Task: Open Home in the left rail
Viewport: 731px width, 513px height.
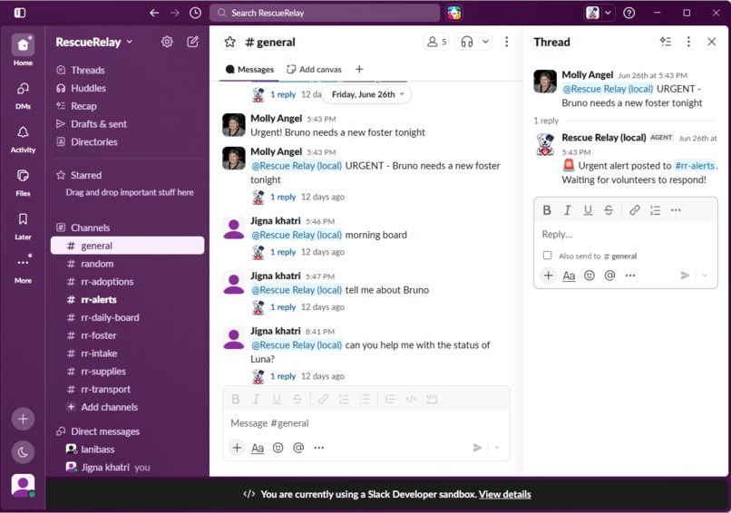Action: coord(23,51)
